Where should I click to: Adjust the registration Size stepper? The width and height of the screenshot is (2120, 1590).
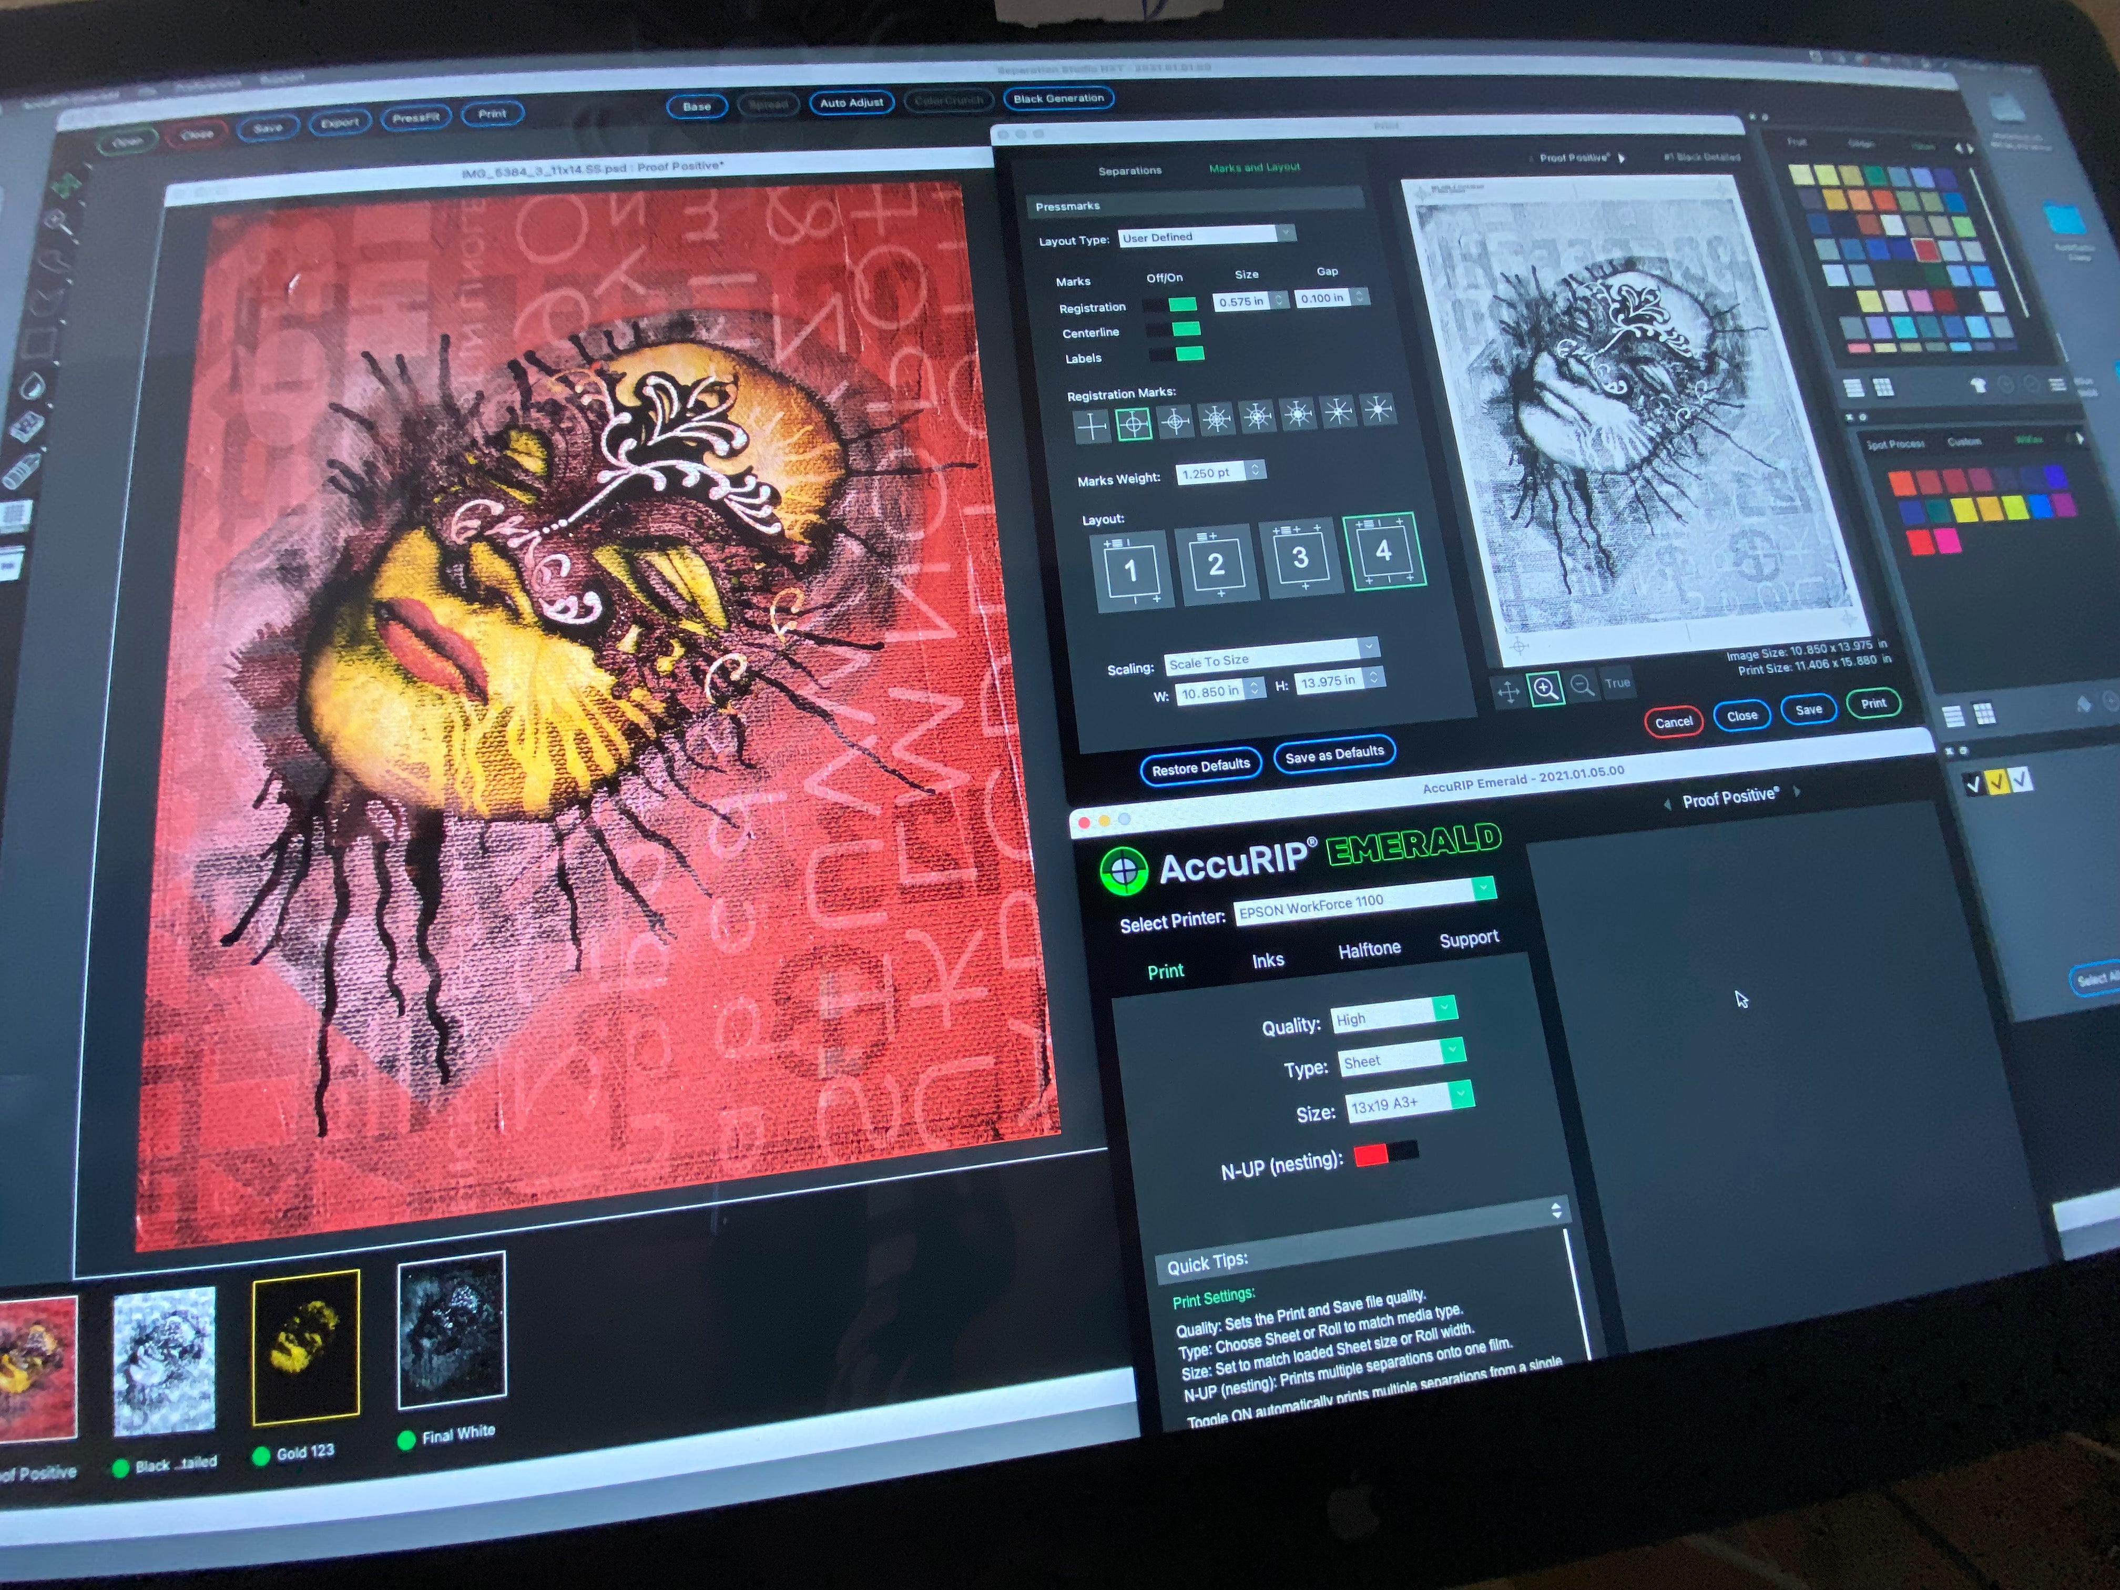[x=1279, y=300]
